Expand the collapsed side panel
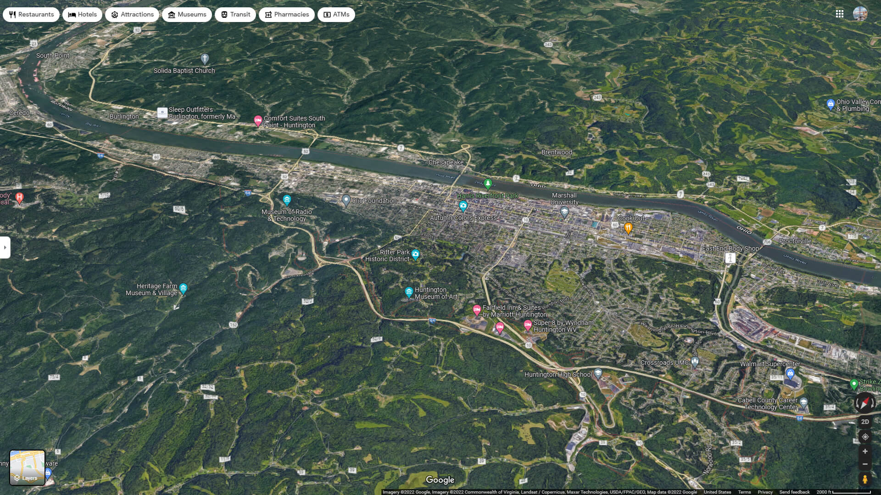The image size is (881, 495). coord(5,247)
